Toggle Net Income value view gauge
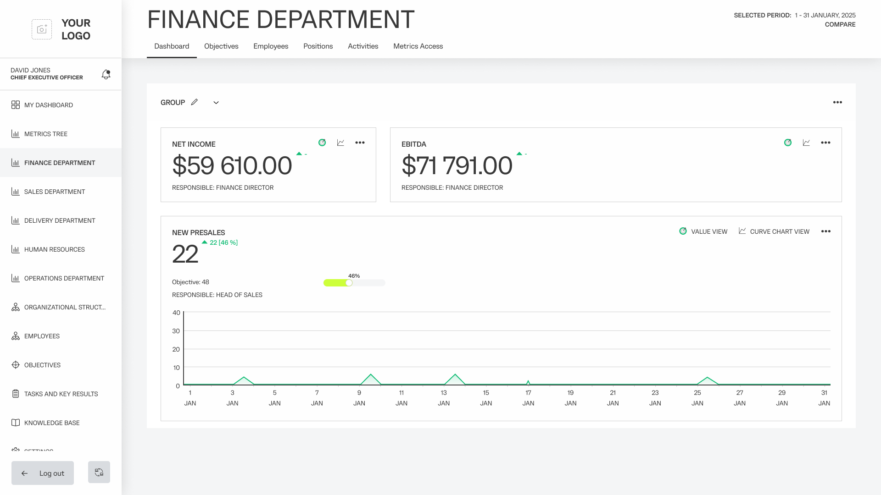The height and width of the screenshot is (495, 881). point(322,143)
